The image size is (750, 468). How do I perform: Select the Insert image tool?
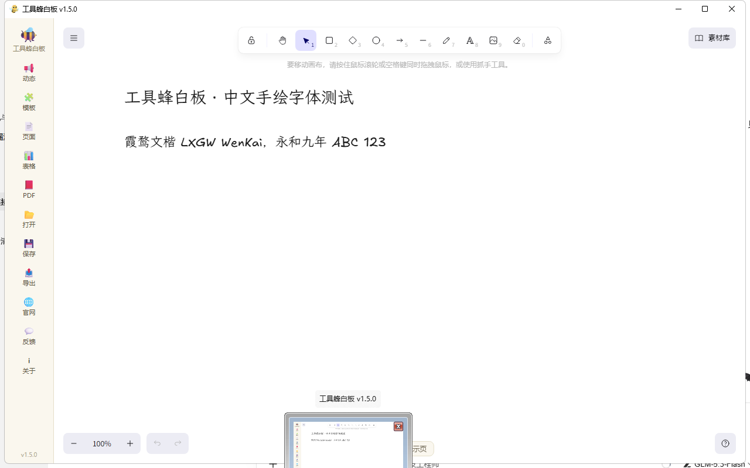point(493,40)
